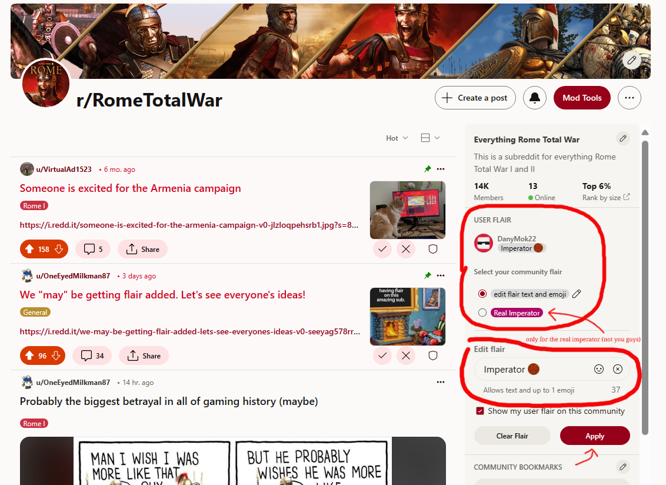Open the Hot sort dropdown
The image size is (666, 485).
[x=397, y=138]
